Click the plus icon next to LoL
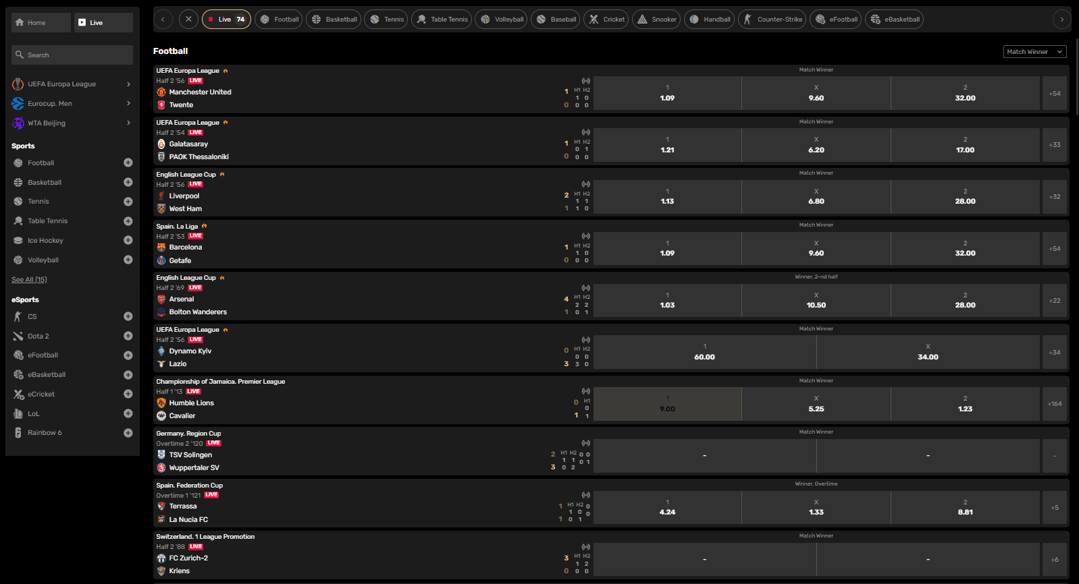1079x584 pixels. coord(128,413)
